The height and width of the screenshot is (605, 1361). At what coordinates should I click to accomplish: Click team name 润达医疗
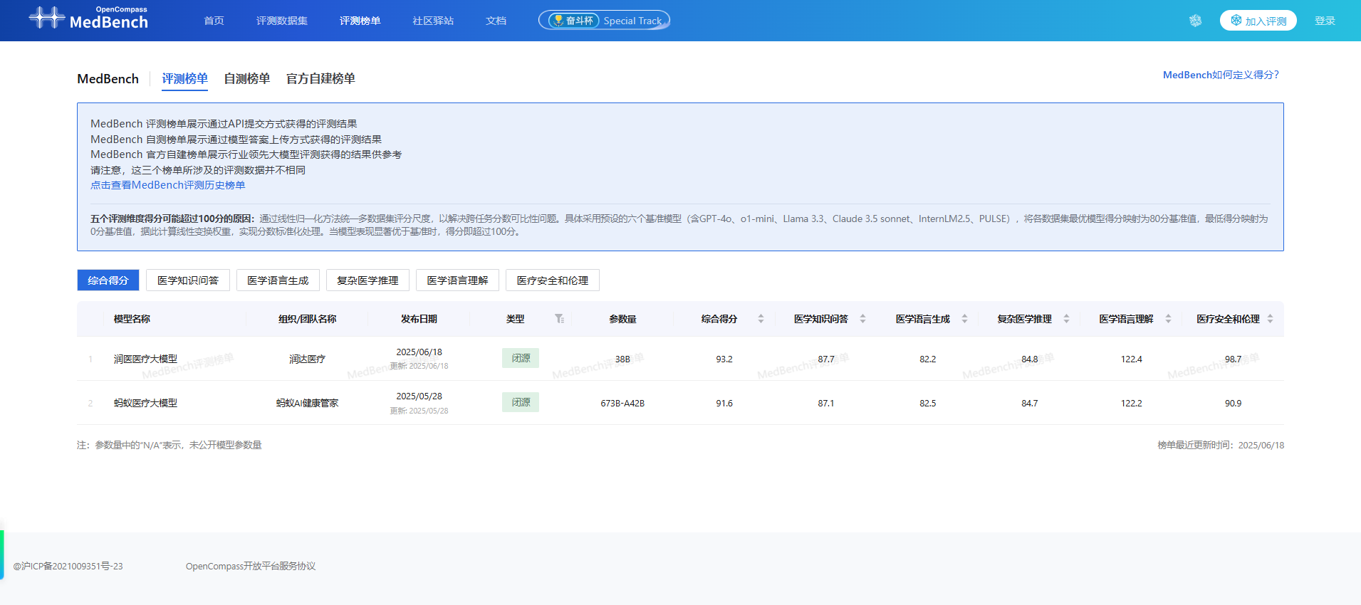tap(307, 359)
